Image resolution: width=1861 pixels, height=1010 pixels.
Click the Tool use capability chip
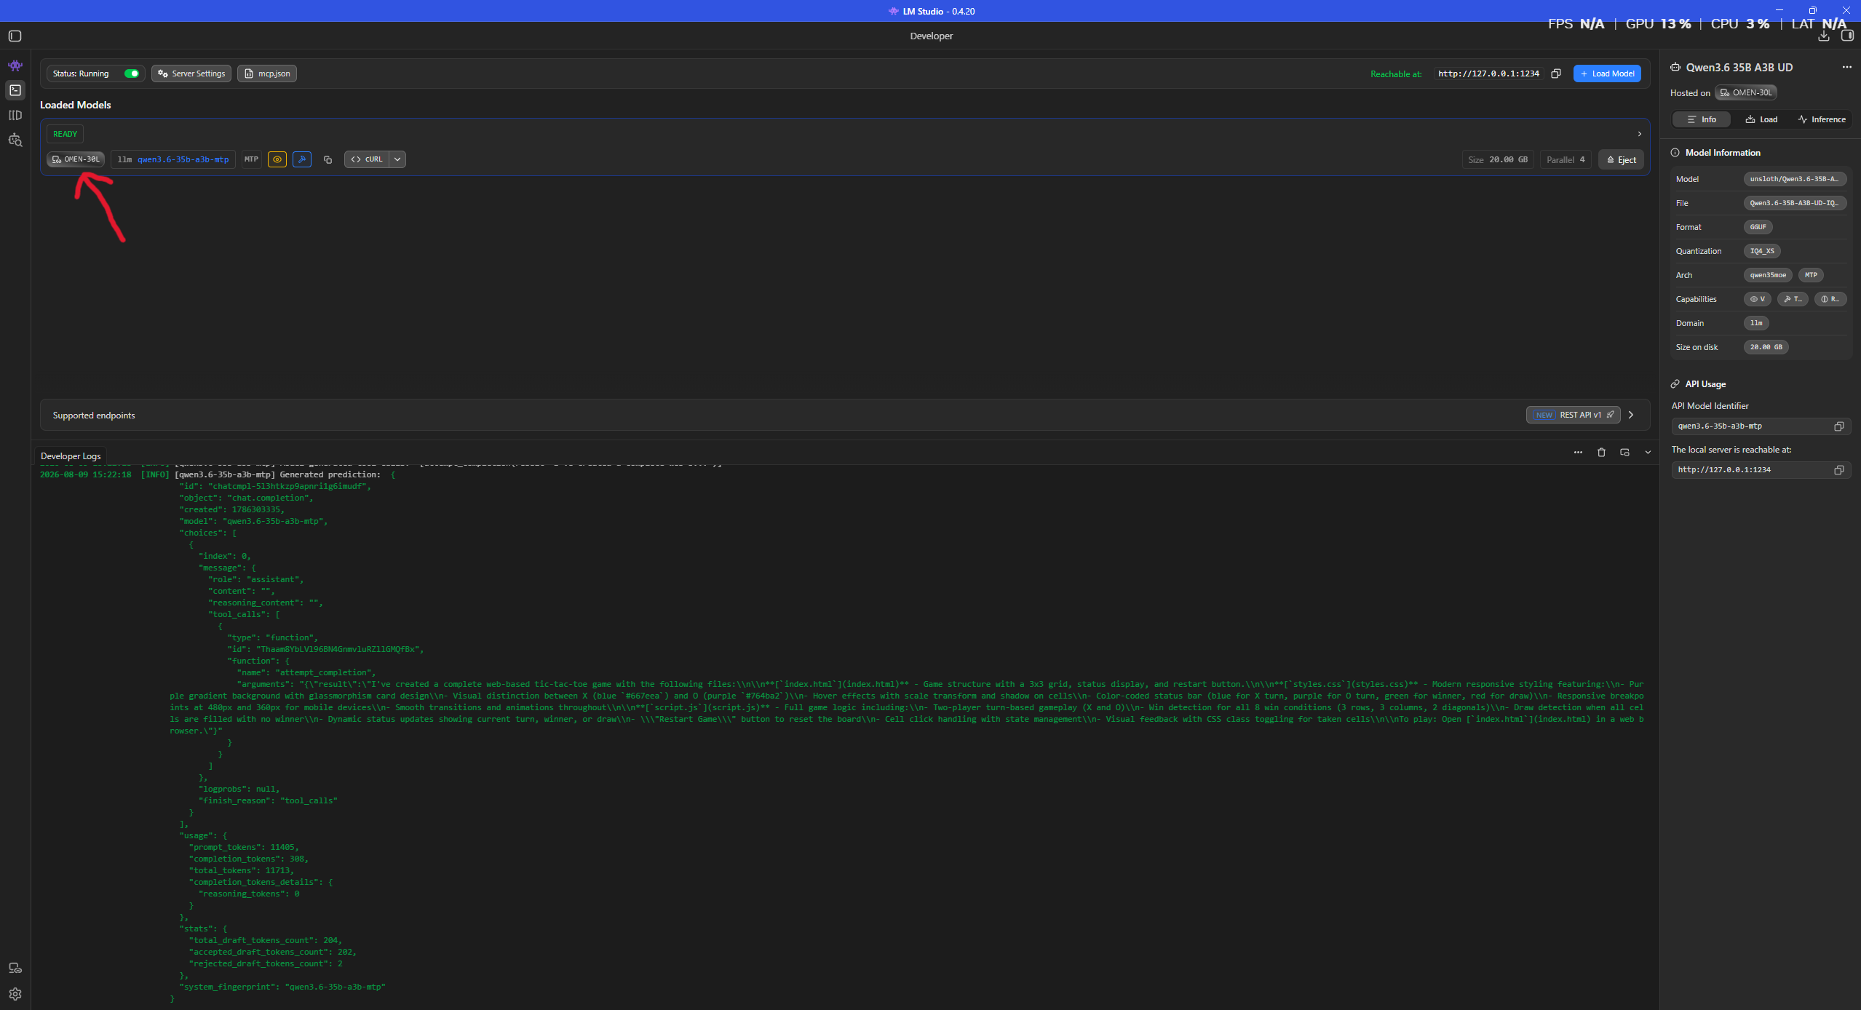pos(1793,299)
